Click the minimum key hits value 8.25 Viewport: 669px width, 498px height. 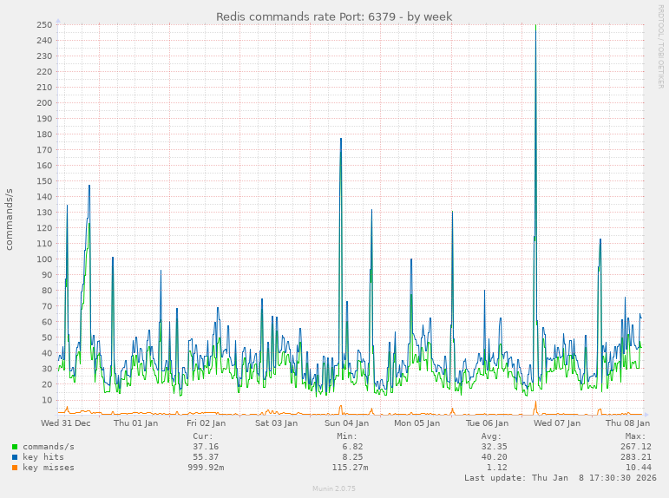(x=352, y=457)
